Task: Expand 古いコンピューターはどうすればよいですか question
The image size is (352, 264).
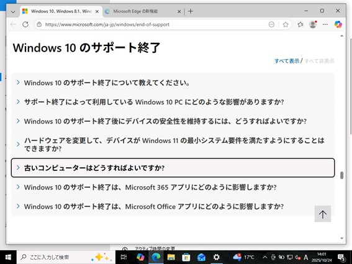Action: (173, 168)
